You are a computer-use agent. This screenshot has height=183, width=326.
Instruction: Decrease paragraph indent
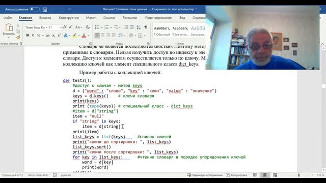click(x=126, y=27)
